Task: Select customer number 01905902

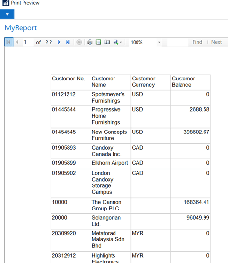Action: (x=64, y=173)
